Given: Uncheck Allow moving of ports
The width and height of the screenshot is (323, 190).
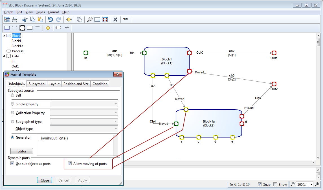Looking at the screenshot, I should (x=70, y=163).
